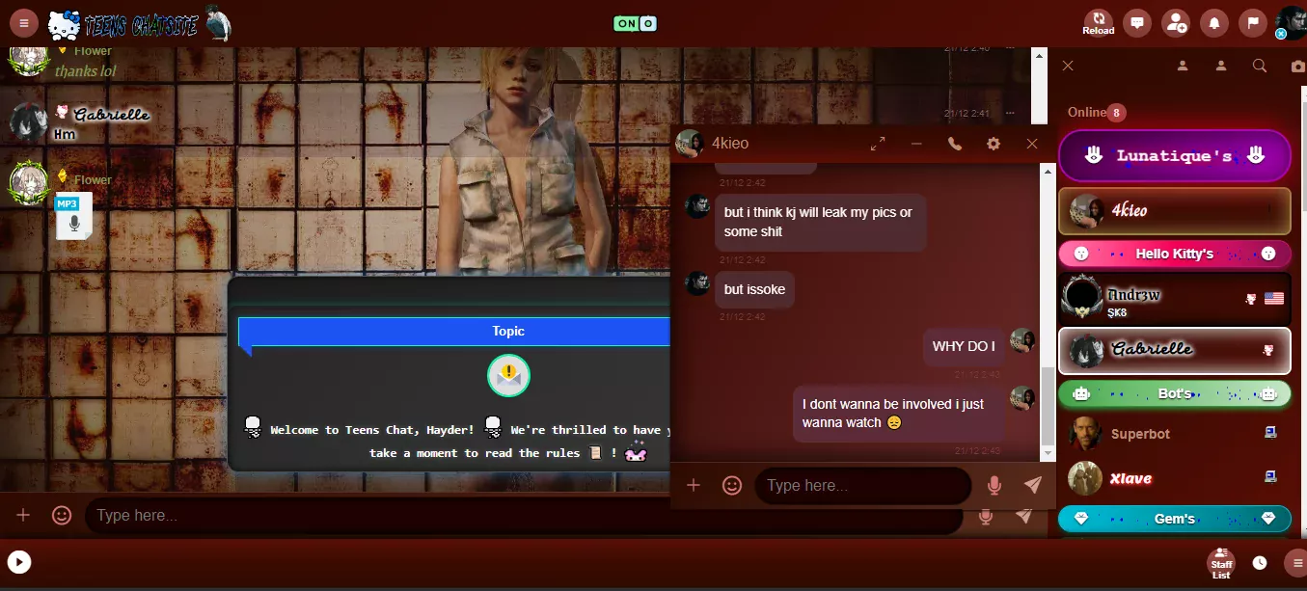Viewport: 1307px width, 591px height.
Task: Click Gabrielle's avatar in main chat
Action: coord(28,122)
